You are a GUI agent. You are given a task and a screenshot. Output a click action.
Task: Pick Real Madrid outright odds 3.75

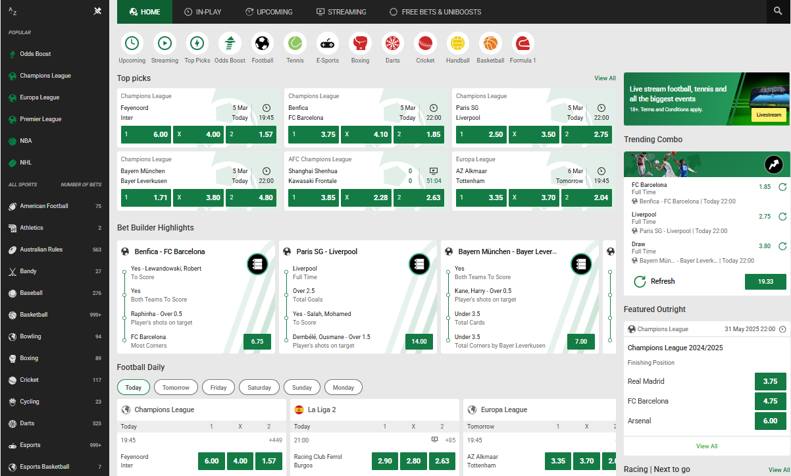coord(770,381)
